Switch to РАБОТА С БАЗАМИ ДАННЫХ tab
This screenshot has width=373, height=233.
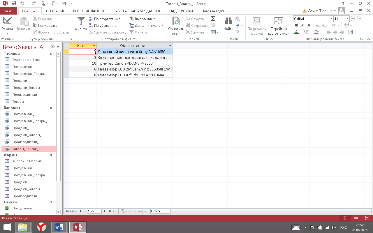(137, 11)
